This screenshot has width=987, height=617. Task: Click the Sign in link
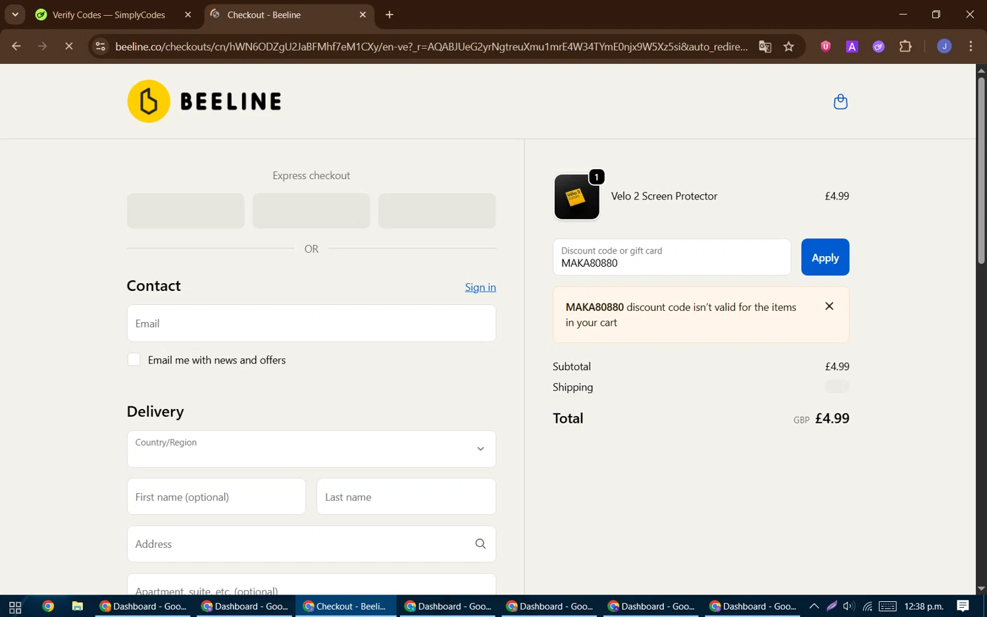point(480,287)
